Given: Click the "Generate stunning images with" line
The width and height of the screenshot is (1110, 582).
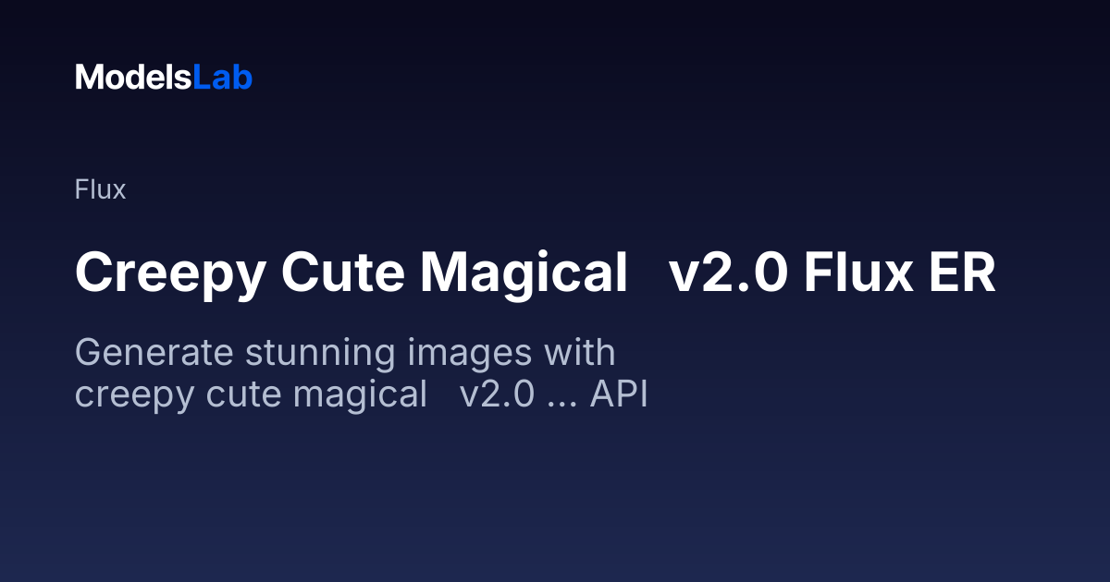Looking at the screenshot, I should click(345, 354).
